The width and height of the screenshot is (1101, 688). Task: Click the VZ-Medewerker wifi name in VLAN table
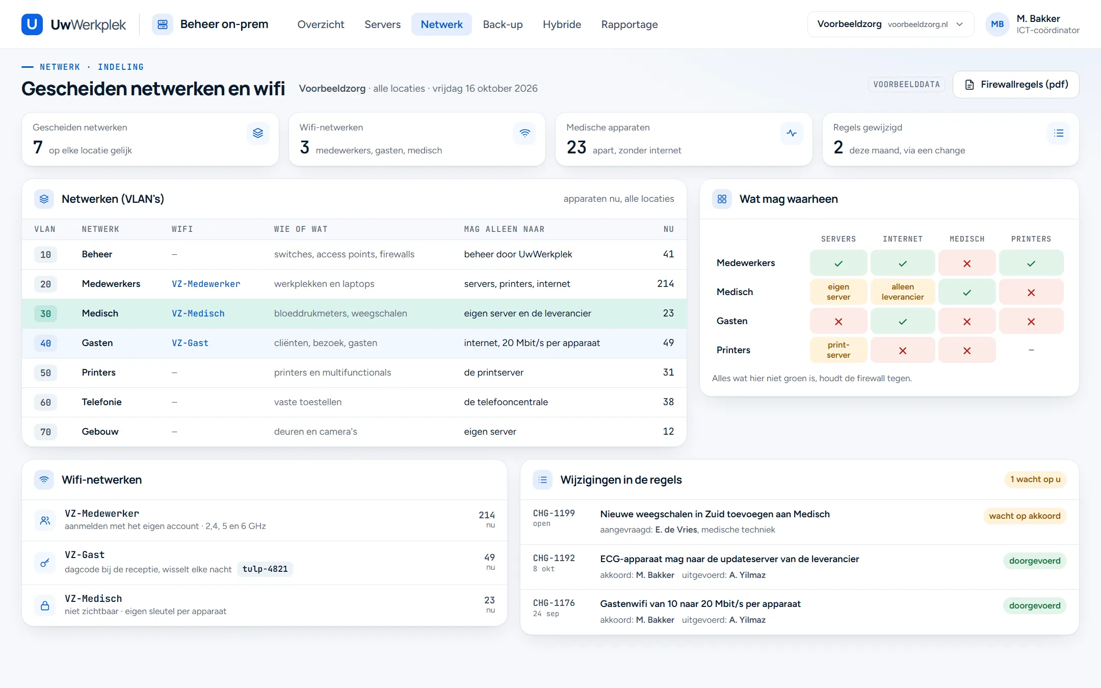pos(206,284)
